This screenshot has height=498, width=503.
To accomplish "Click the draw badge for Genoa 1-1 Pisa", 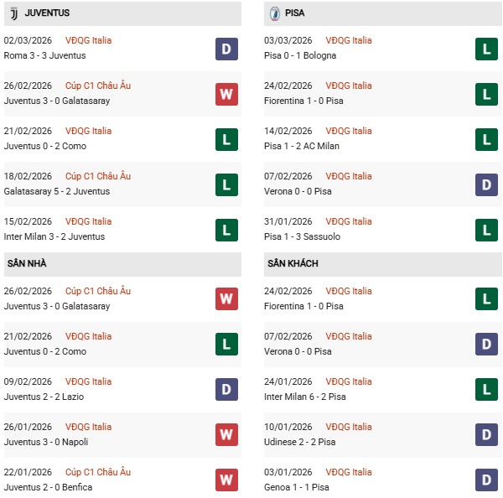I will [x=487, y=480].
